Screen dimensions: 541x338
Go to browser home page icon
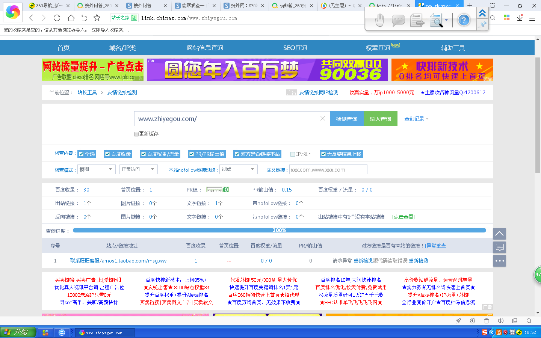[71, 18]
